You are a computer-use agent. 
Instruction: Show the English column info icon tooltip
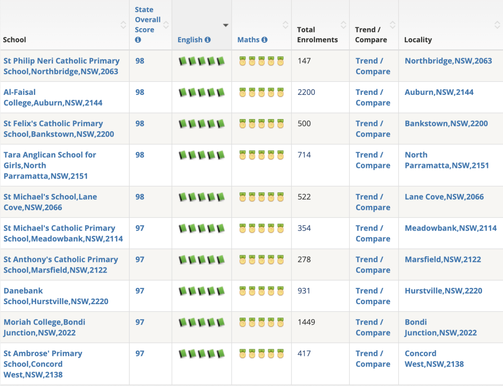(208, 40)
